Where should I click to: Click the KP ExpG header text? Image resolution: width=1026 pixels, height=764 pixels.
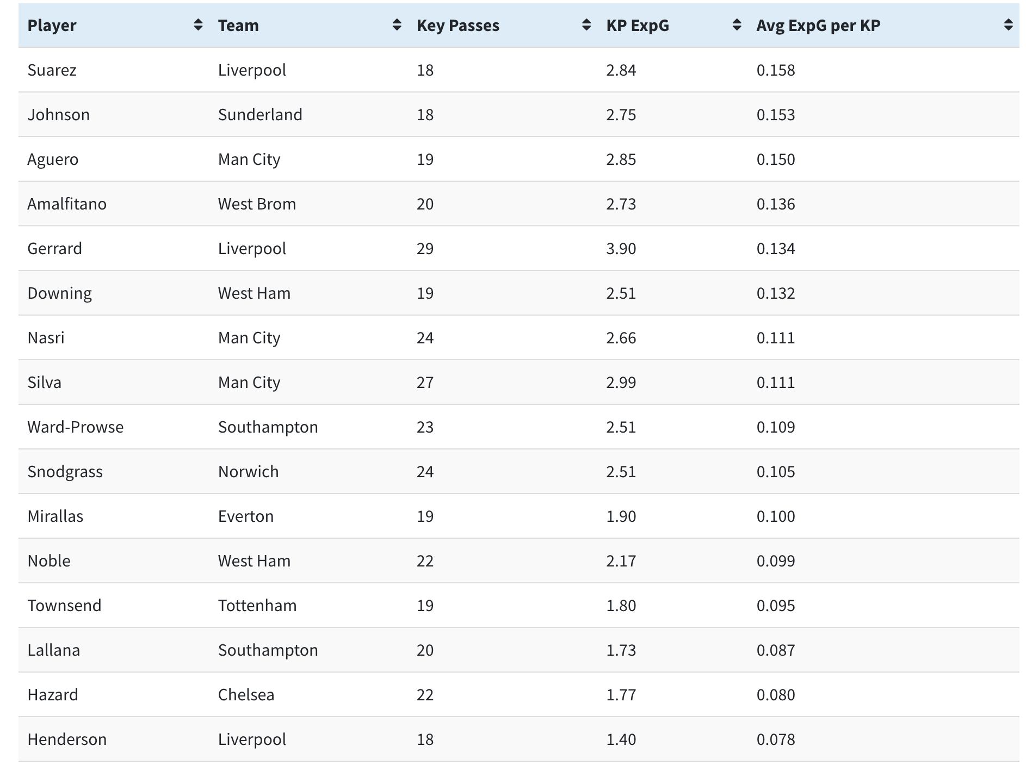coord(638,26)
